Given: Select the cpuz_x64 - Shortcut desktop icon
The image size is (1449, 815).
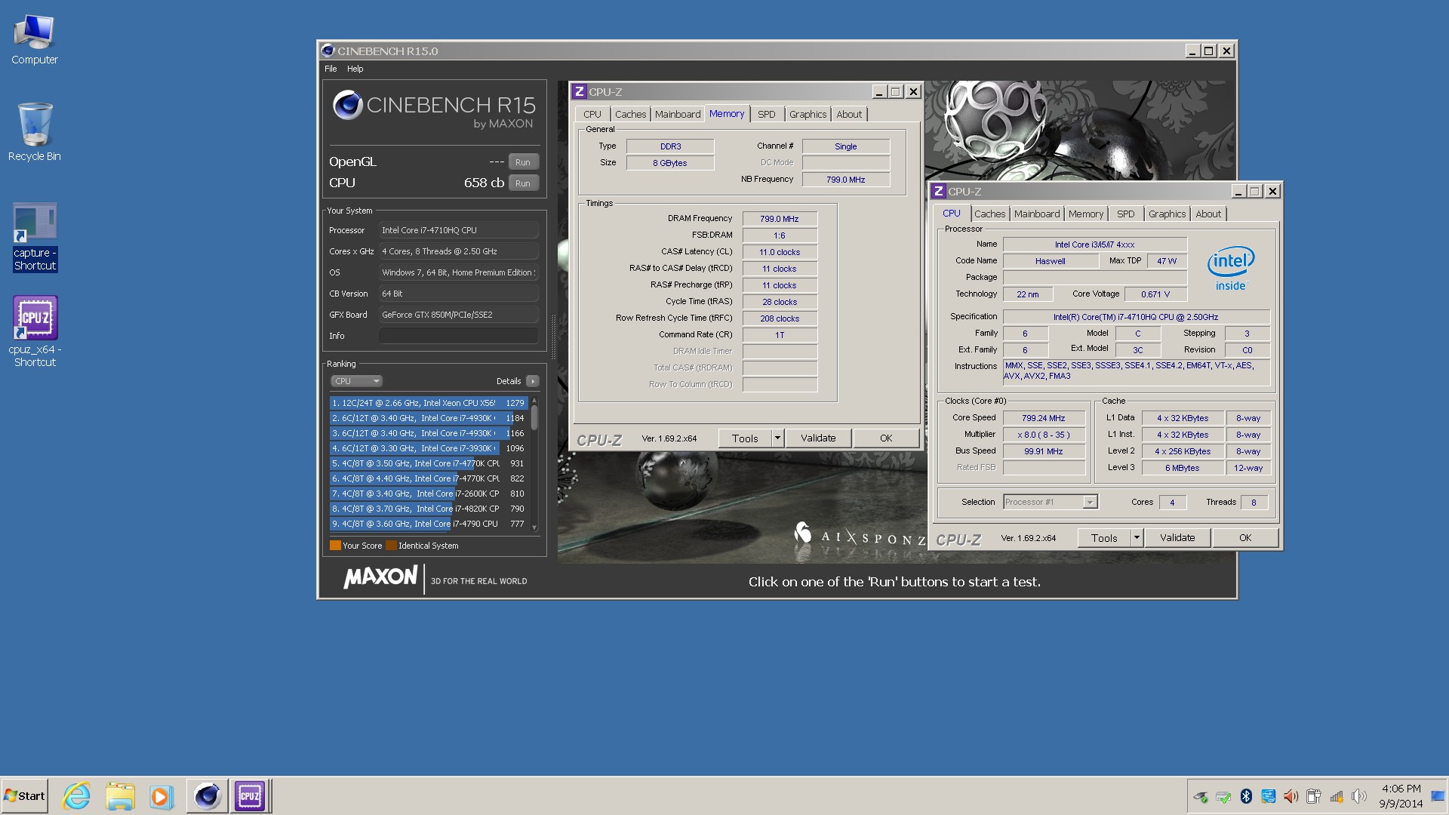Looking at the screenshot, I should click(35, 331).
